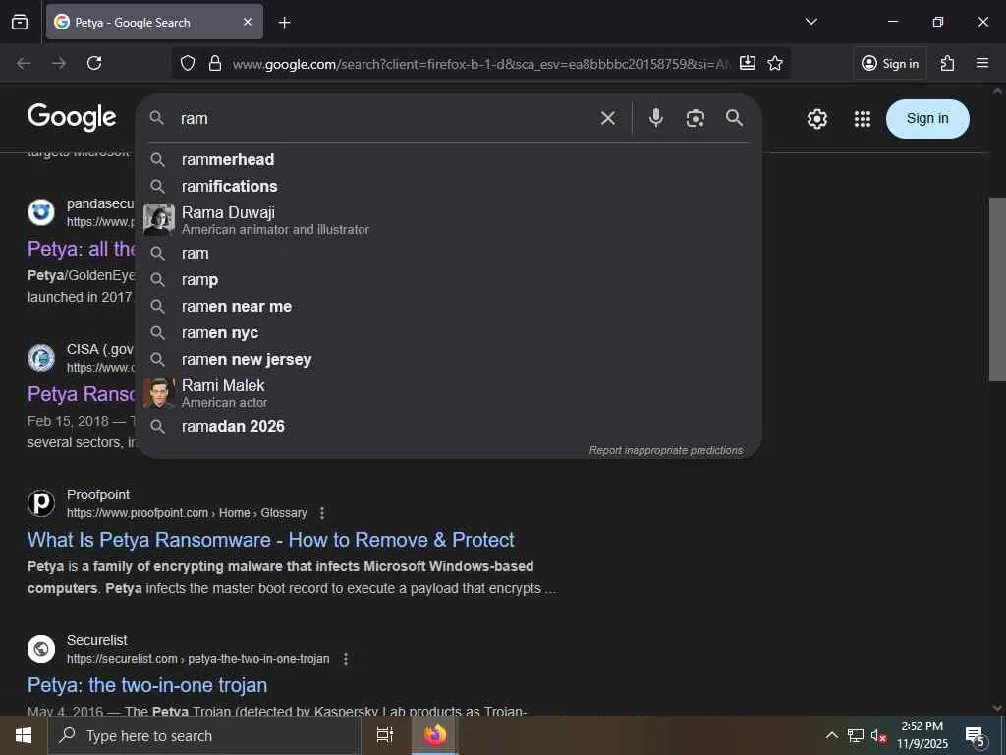
Task: Bookmark this page with star icon
Action: tap(775, 63)
